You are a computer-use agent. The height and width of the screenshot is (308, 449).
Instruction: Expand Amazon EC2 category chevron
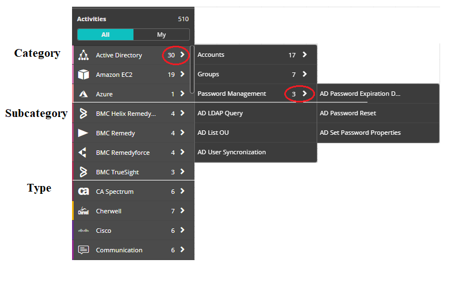pos(183,74)
